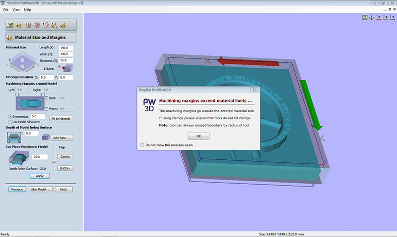
Task: Click the Depth Below Surface: 25.0 label
Action: 27,169
